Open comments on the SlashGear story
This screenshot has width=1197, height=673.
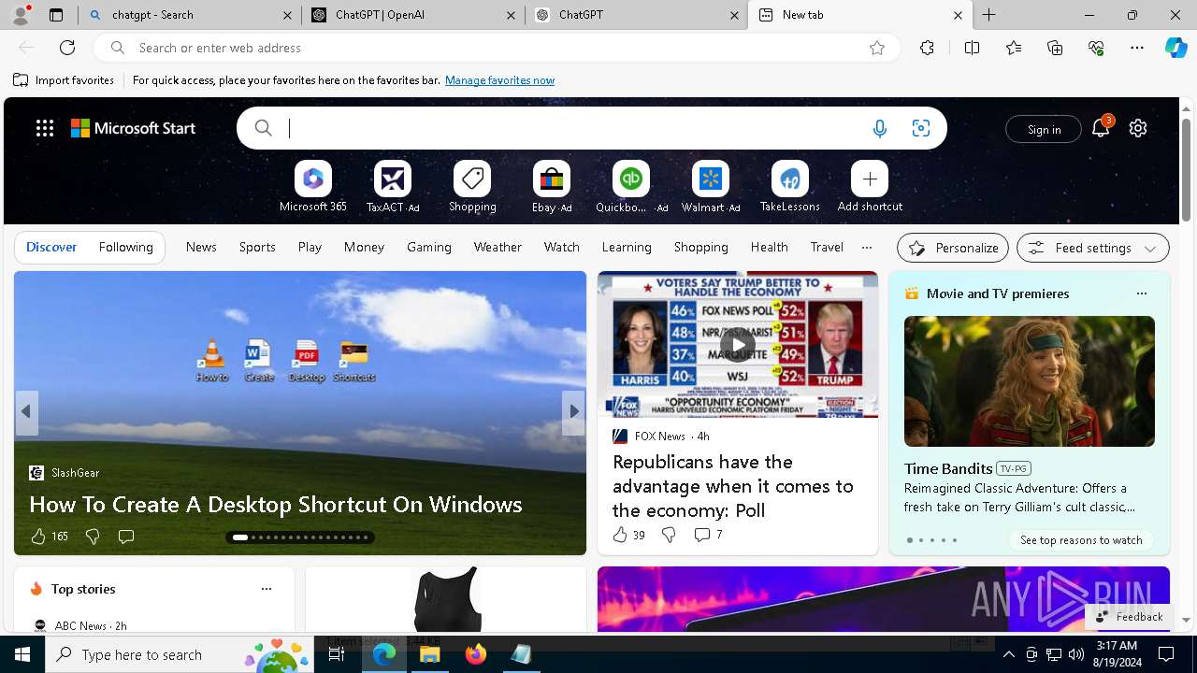coord(125,537)
